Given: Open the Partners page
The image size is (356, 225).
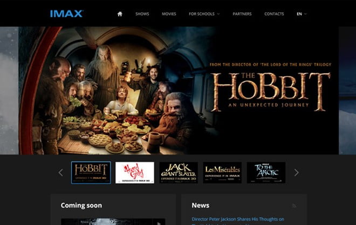Looking at the screenshot, I should [242, 14].
